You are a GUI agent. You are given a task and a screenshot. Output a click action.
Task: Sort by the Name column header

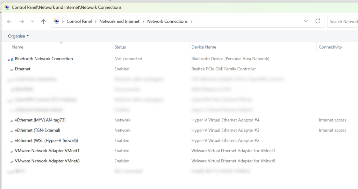pyautogui.click(x=18, y=47)
